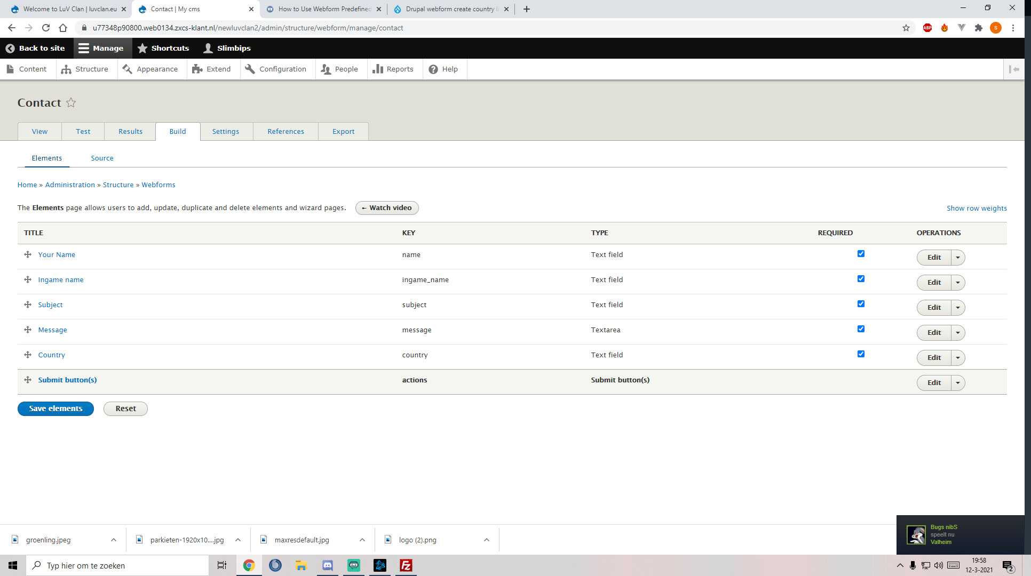Launch FileZilla from the taskbar
This screenshot has width=1031, height=576.
pos(406,565)
